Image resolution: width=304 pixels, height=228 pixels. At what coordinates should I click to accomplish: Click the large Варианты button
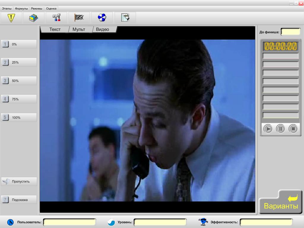[x=280, y=202]
